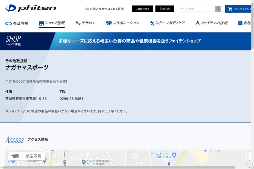This screenshot has height=169, width=254.
Task: Click the サイト内検索 search field
Action: tap(197, 9)
